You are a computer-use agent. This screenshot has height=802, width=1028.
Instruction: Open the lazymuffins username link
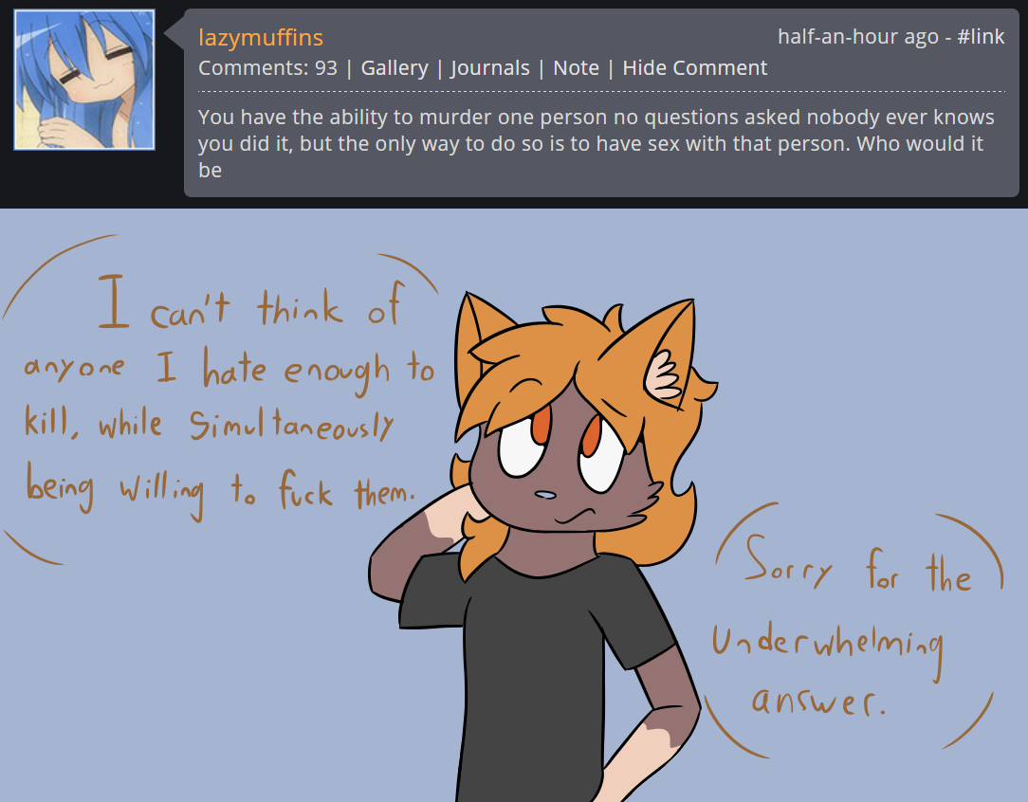click(x=260, y=38)
